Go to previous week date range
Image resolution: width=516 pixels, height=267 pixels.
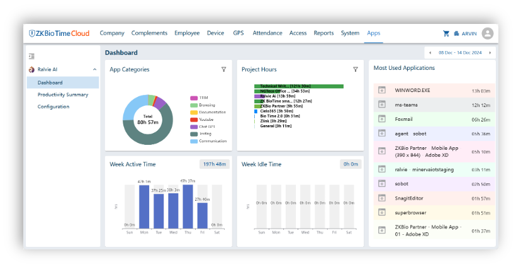click(429, 53)
